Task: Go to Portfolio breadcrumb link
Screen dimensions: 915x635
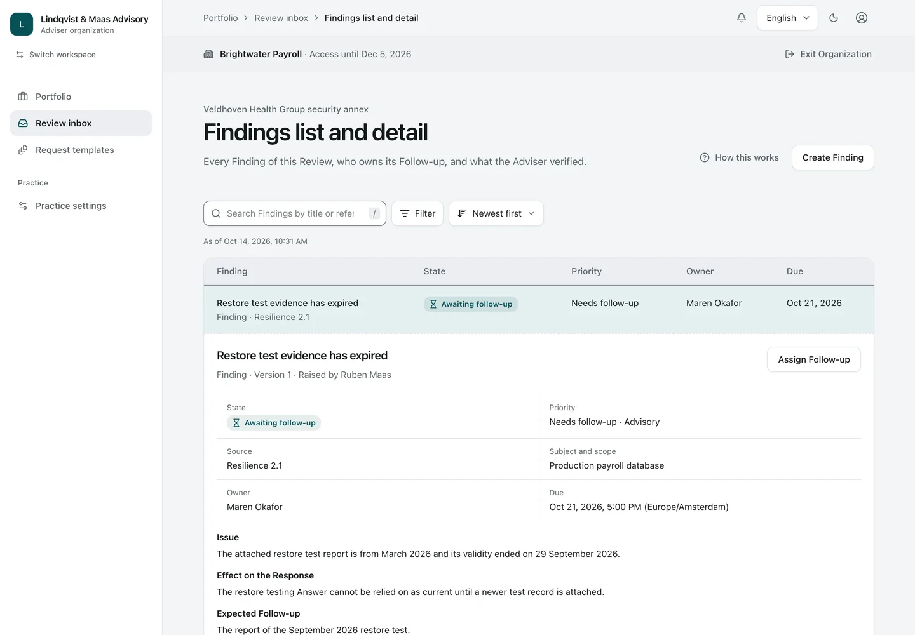Action: pos(220,18)
